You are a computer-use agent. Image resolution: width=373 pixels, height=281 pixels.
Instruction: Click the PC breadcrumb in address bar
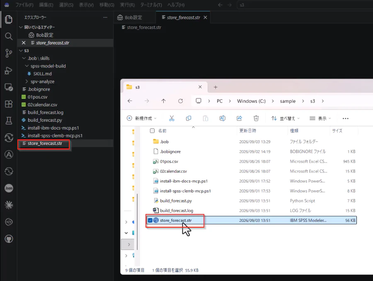pos(219,101)
